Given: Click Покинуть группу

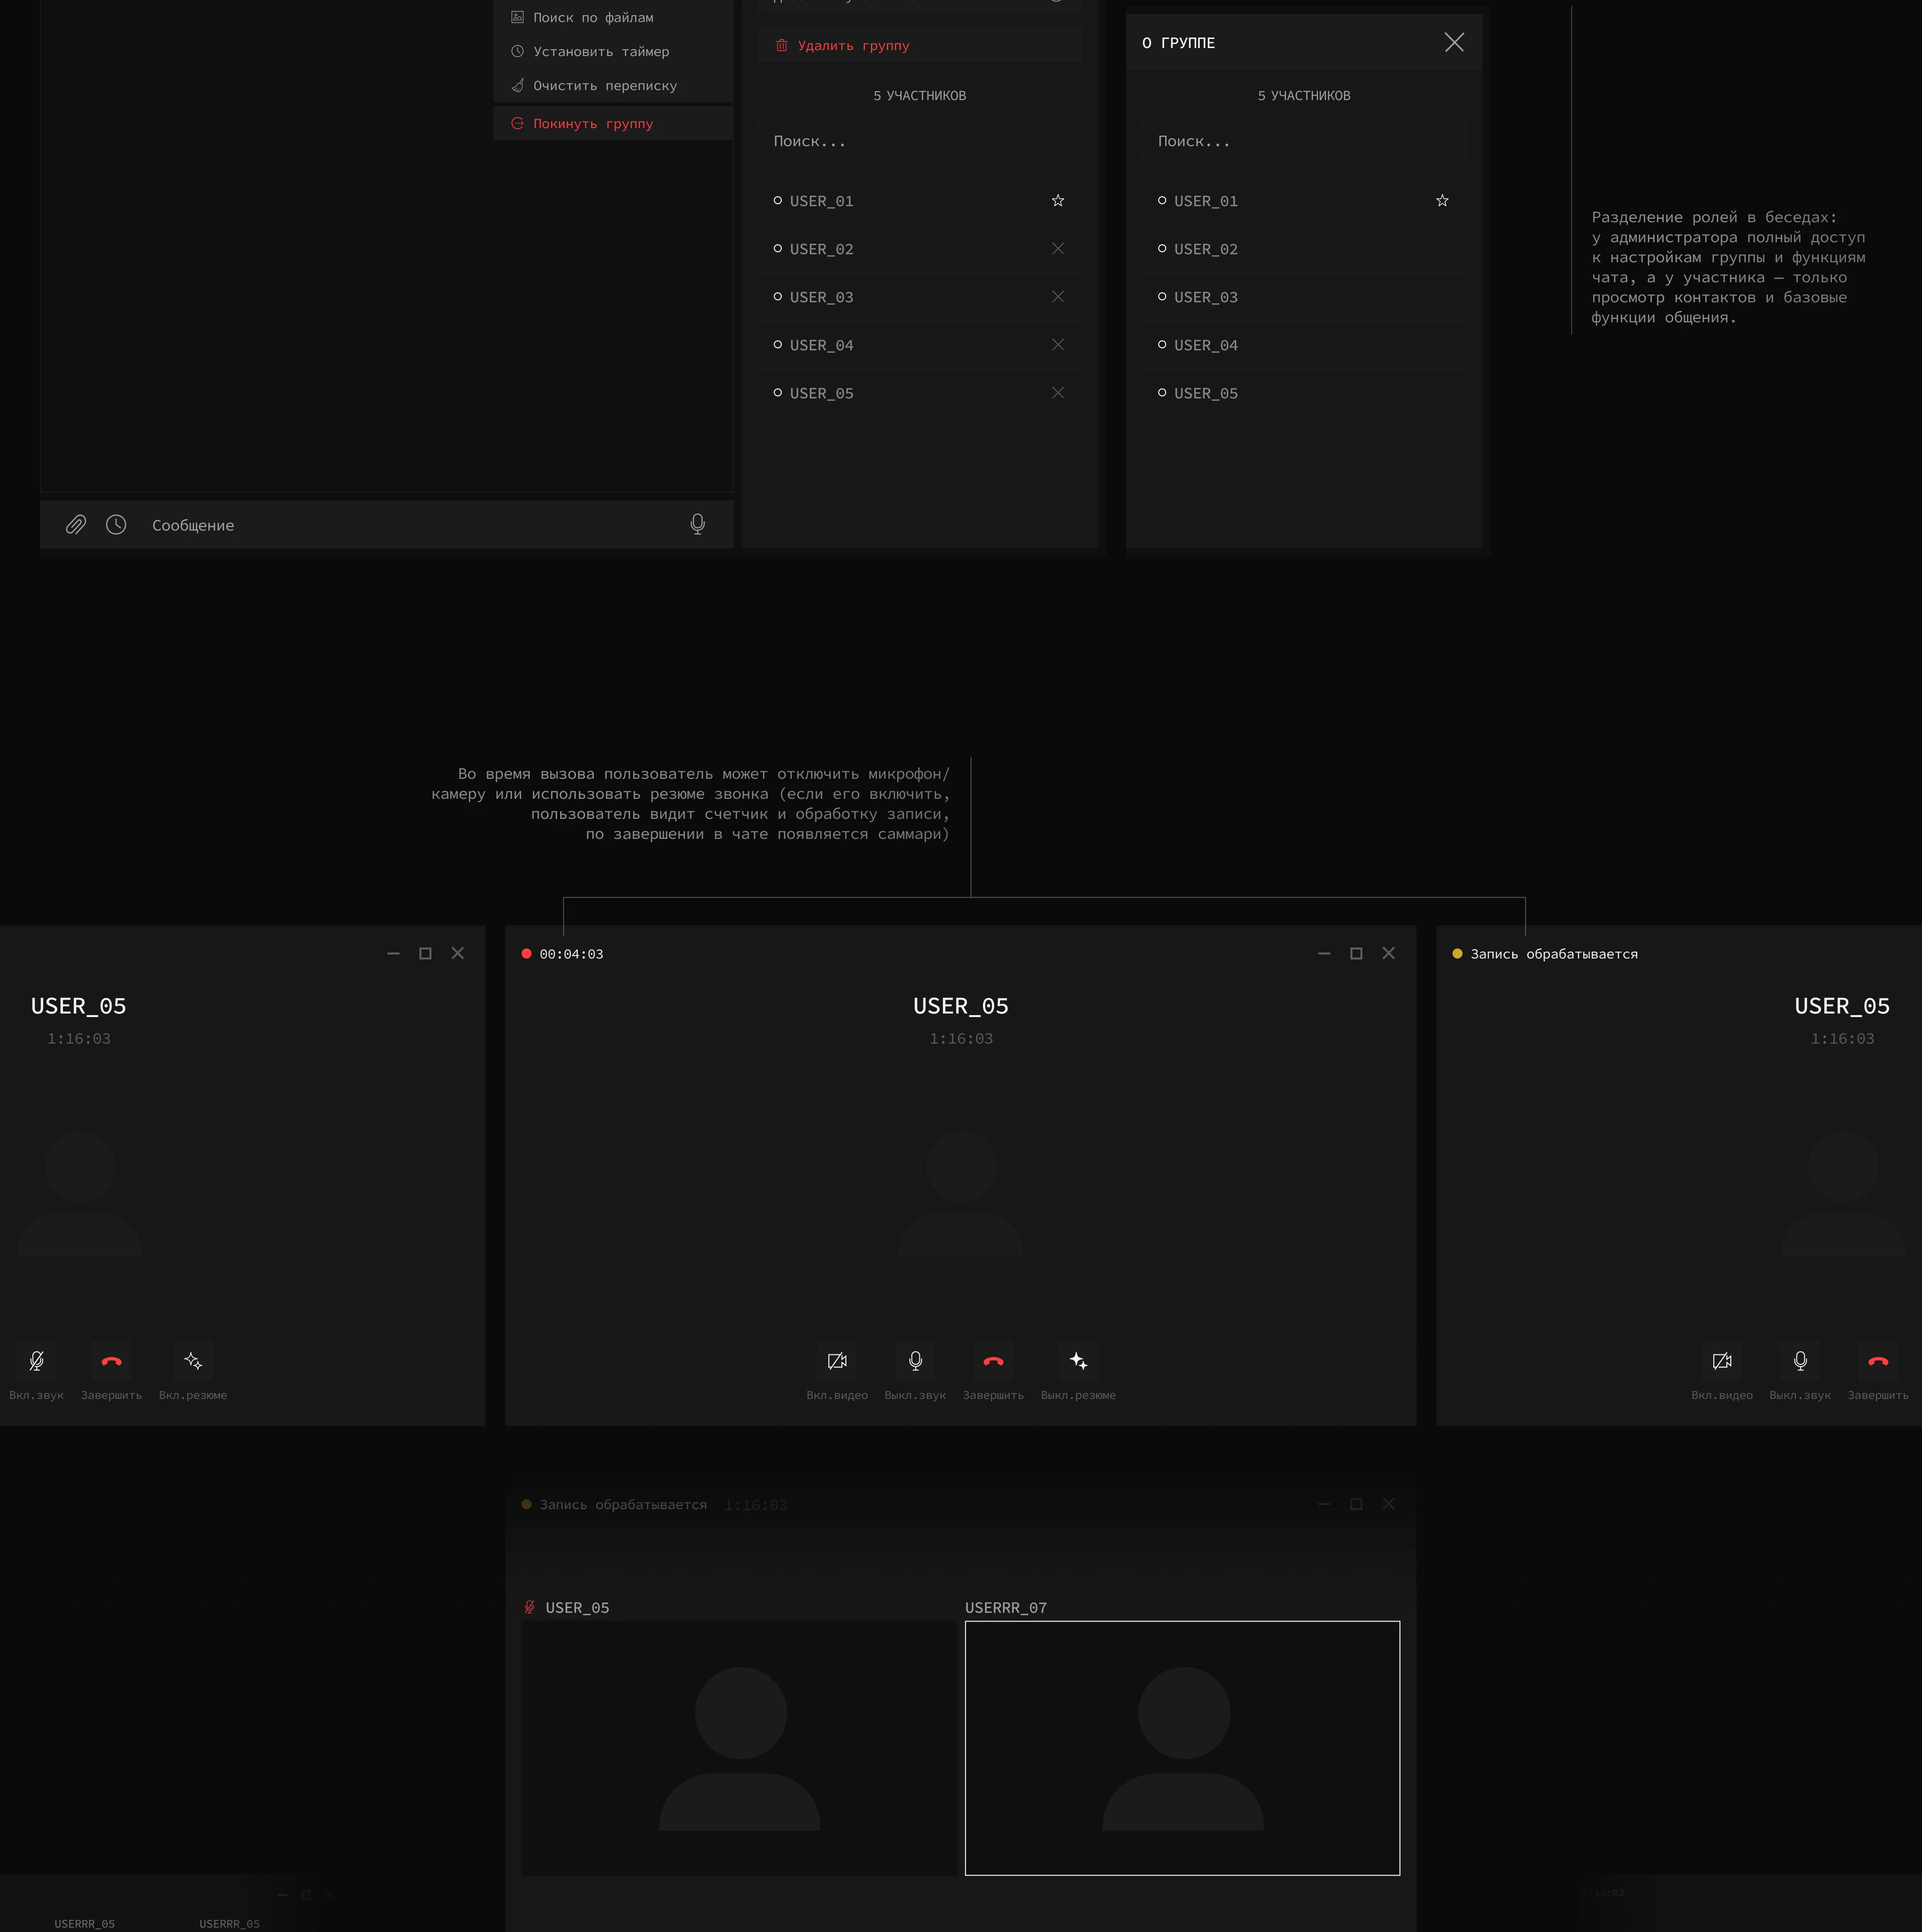Looking at the screenshot, I should coord(592,124).
